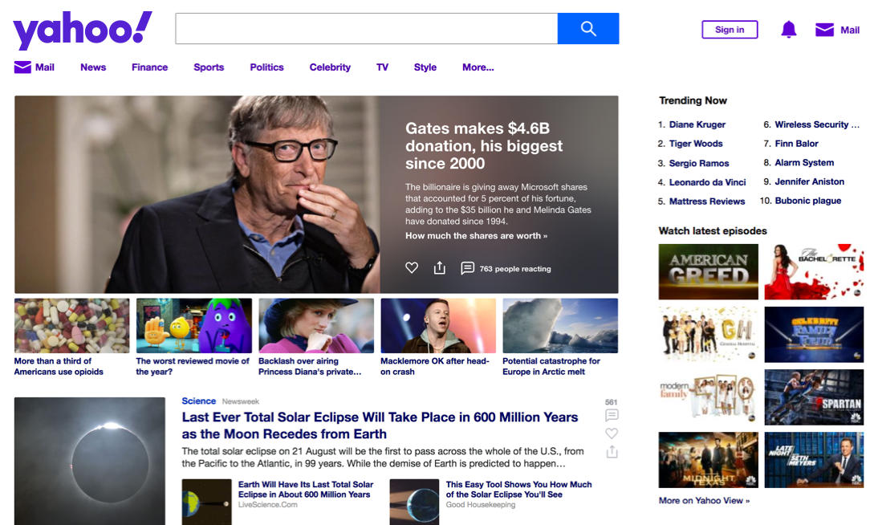This screenshot has height=525, width=878.
Task: Select trending topic Bubonic plague
Action: point(807,201)
